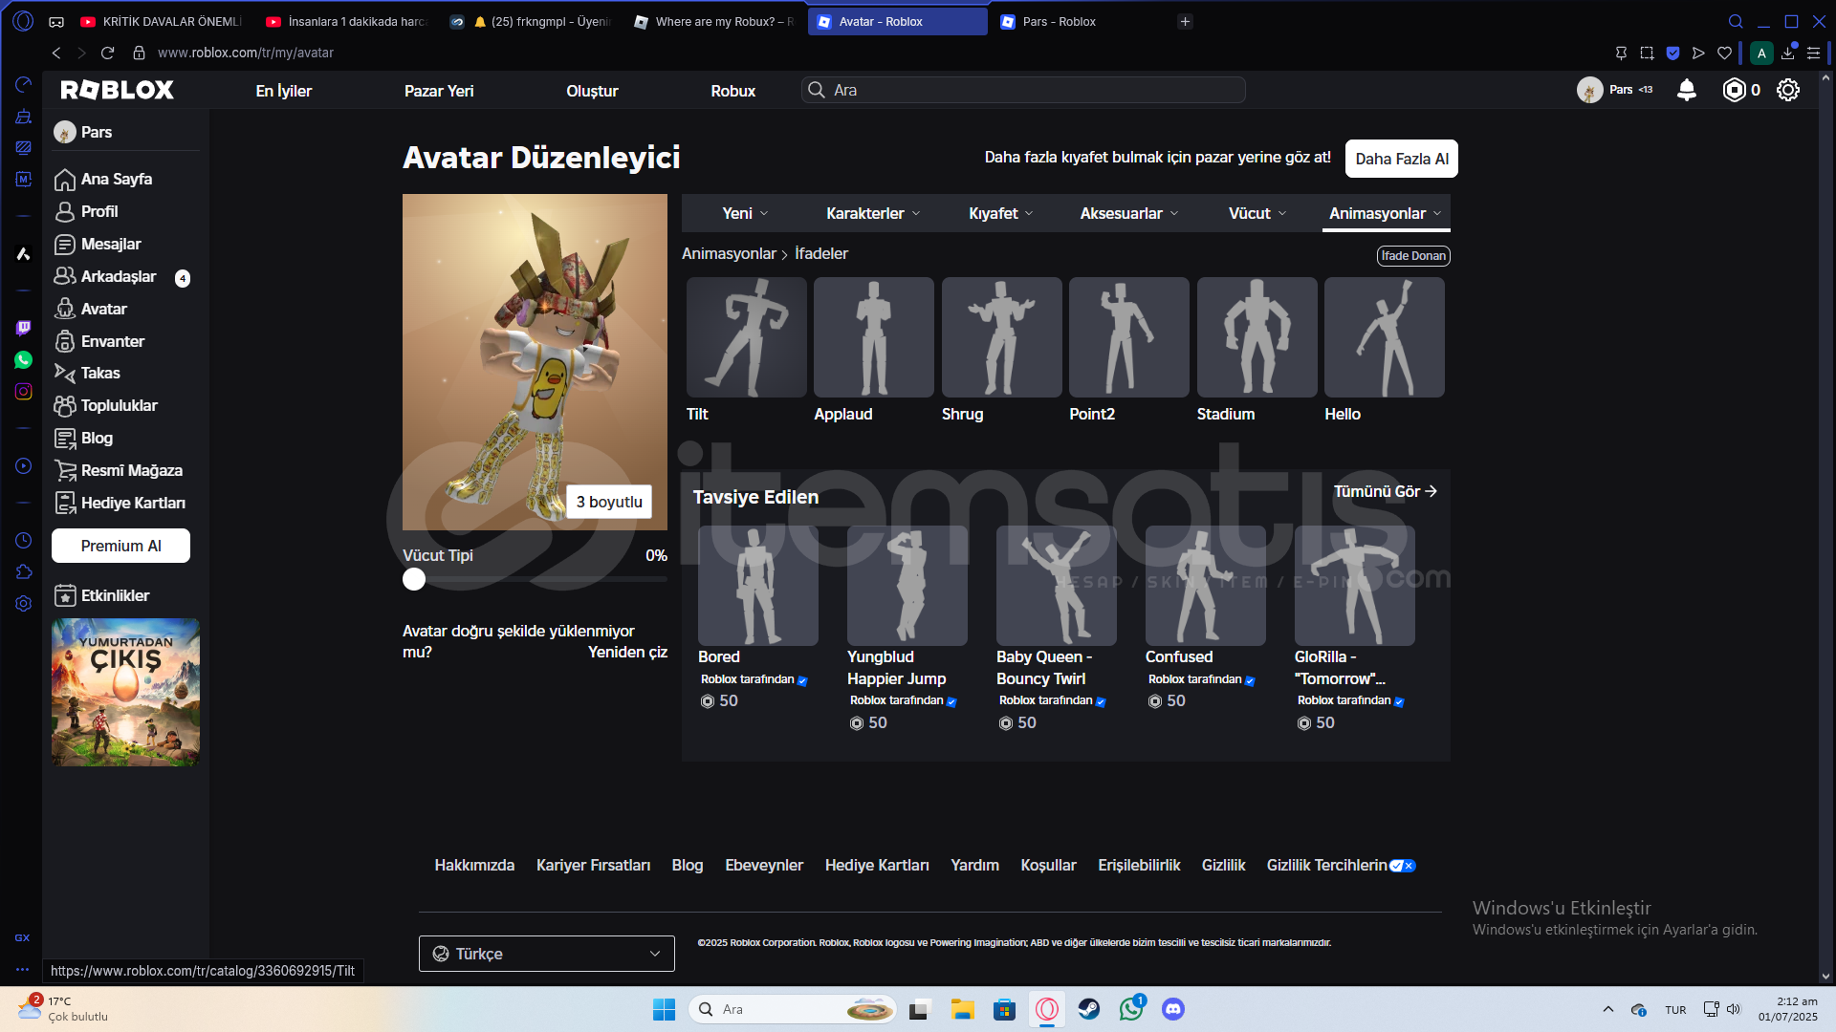Show hidden system tray icons
This screenshot has height=1032, width=1836.
pyautogui.click(x=1608, y=1009)
